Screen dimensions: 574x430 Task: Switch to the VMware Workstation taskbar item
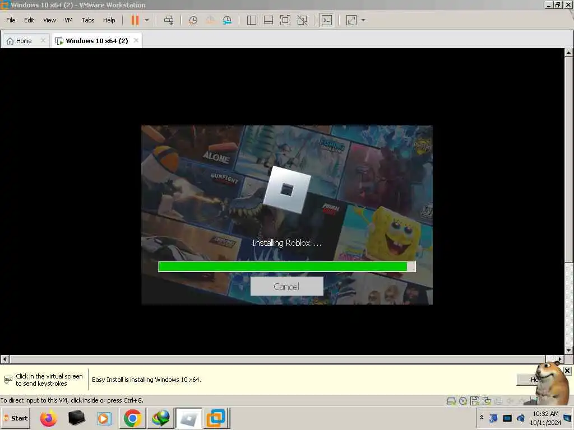[216, 418]
